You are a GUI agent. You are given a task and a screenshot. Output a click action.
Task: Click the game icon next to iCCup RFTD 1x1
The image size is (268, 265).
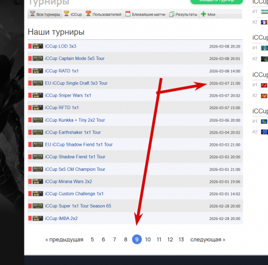coord(38,108)
